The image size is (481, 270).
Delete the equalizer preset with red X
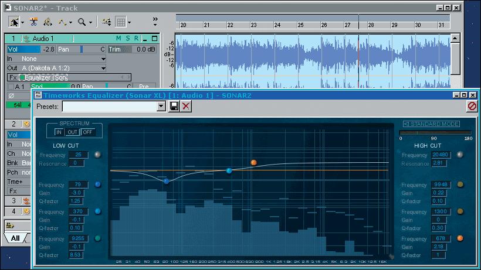[x=186, y=106]
